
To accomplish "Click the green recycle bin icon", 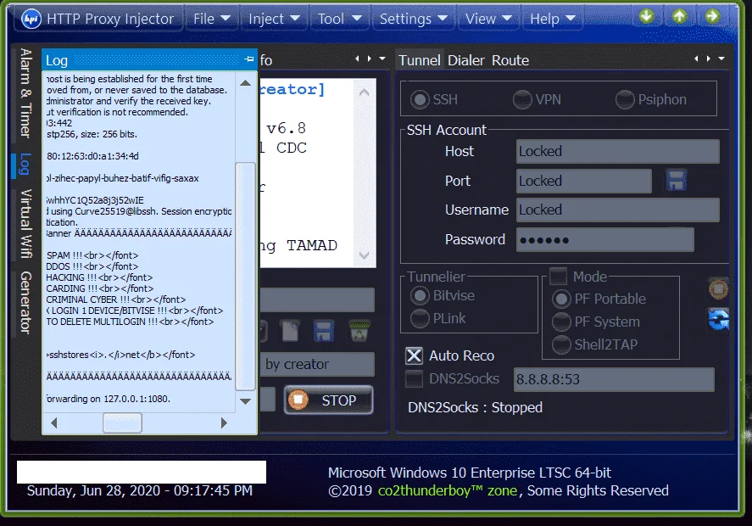I will point(359,331).
